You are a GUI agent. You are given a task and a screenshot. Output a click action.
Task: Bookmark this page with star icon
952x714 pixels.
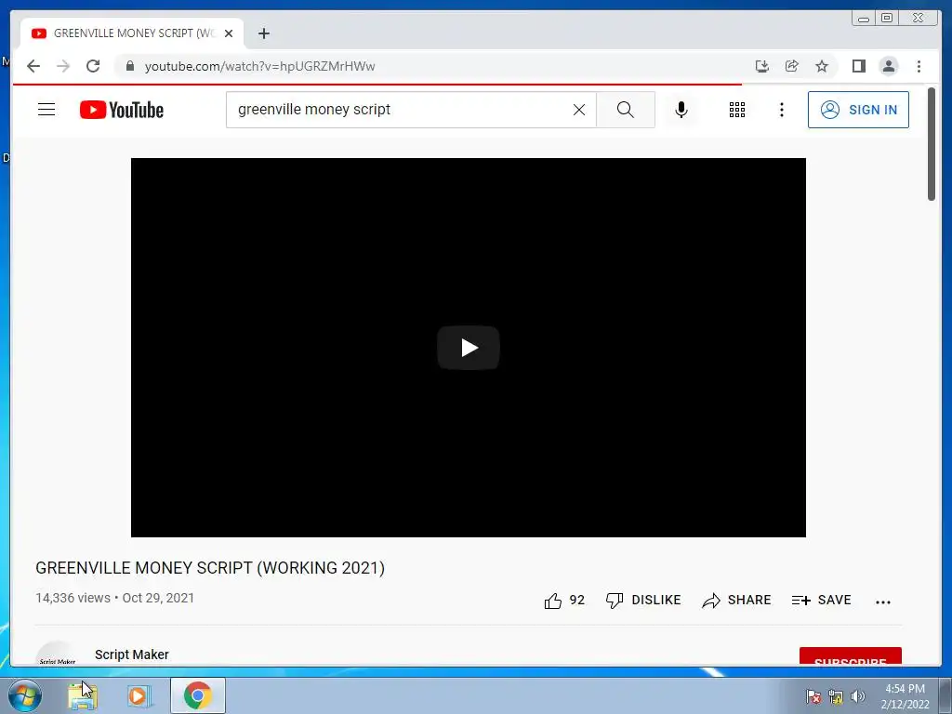(x=822, y=66)
